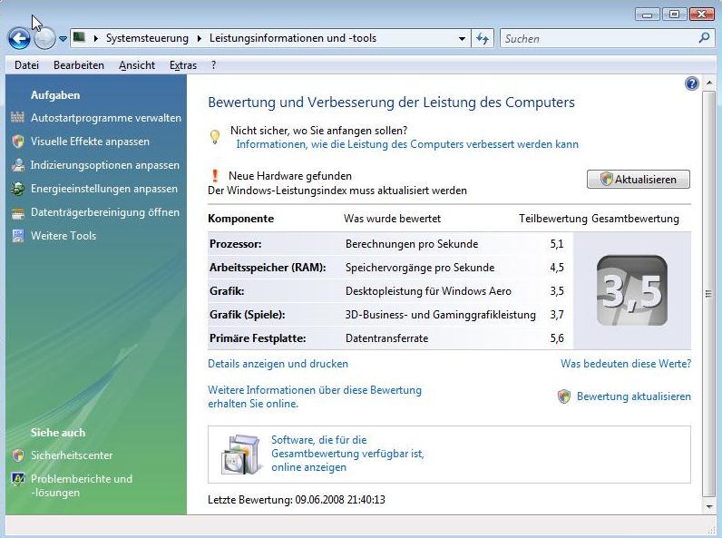Open Datenträgerbereinigung öffnen

(105, 212)
